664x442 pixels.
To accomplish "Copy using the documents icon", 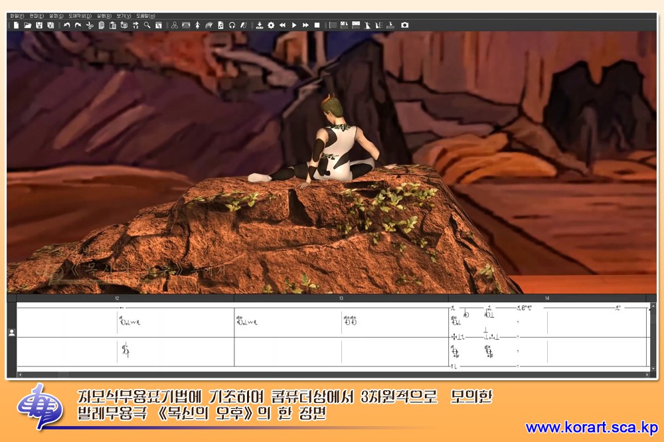I will pos(101,25).
